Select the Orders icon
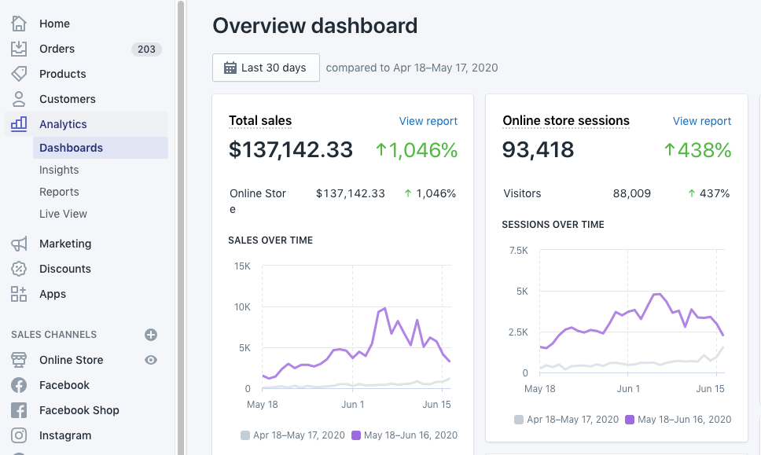 (19, 48)
